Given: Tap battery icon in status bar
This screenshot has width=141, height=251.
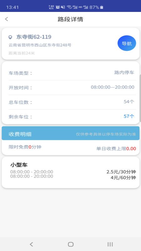Looking at the screenshot, I should 102,7.
